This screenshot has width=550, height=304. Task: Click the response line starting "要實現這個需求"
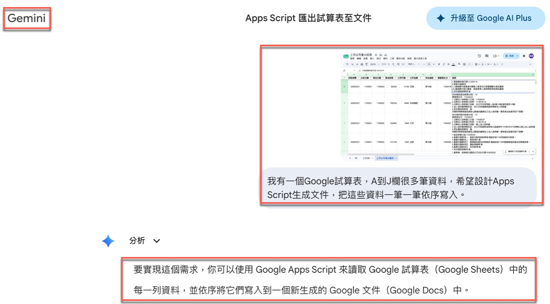click(x=330, y=270)
